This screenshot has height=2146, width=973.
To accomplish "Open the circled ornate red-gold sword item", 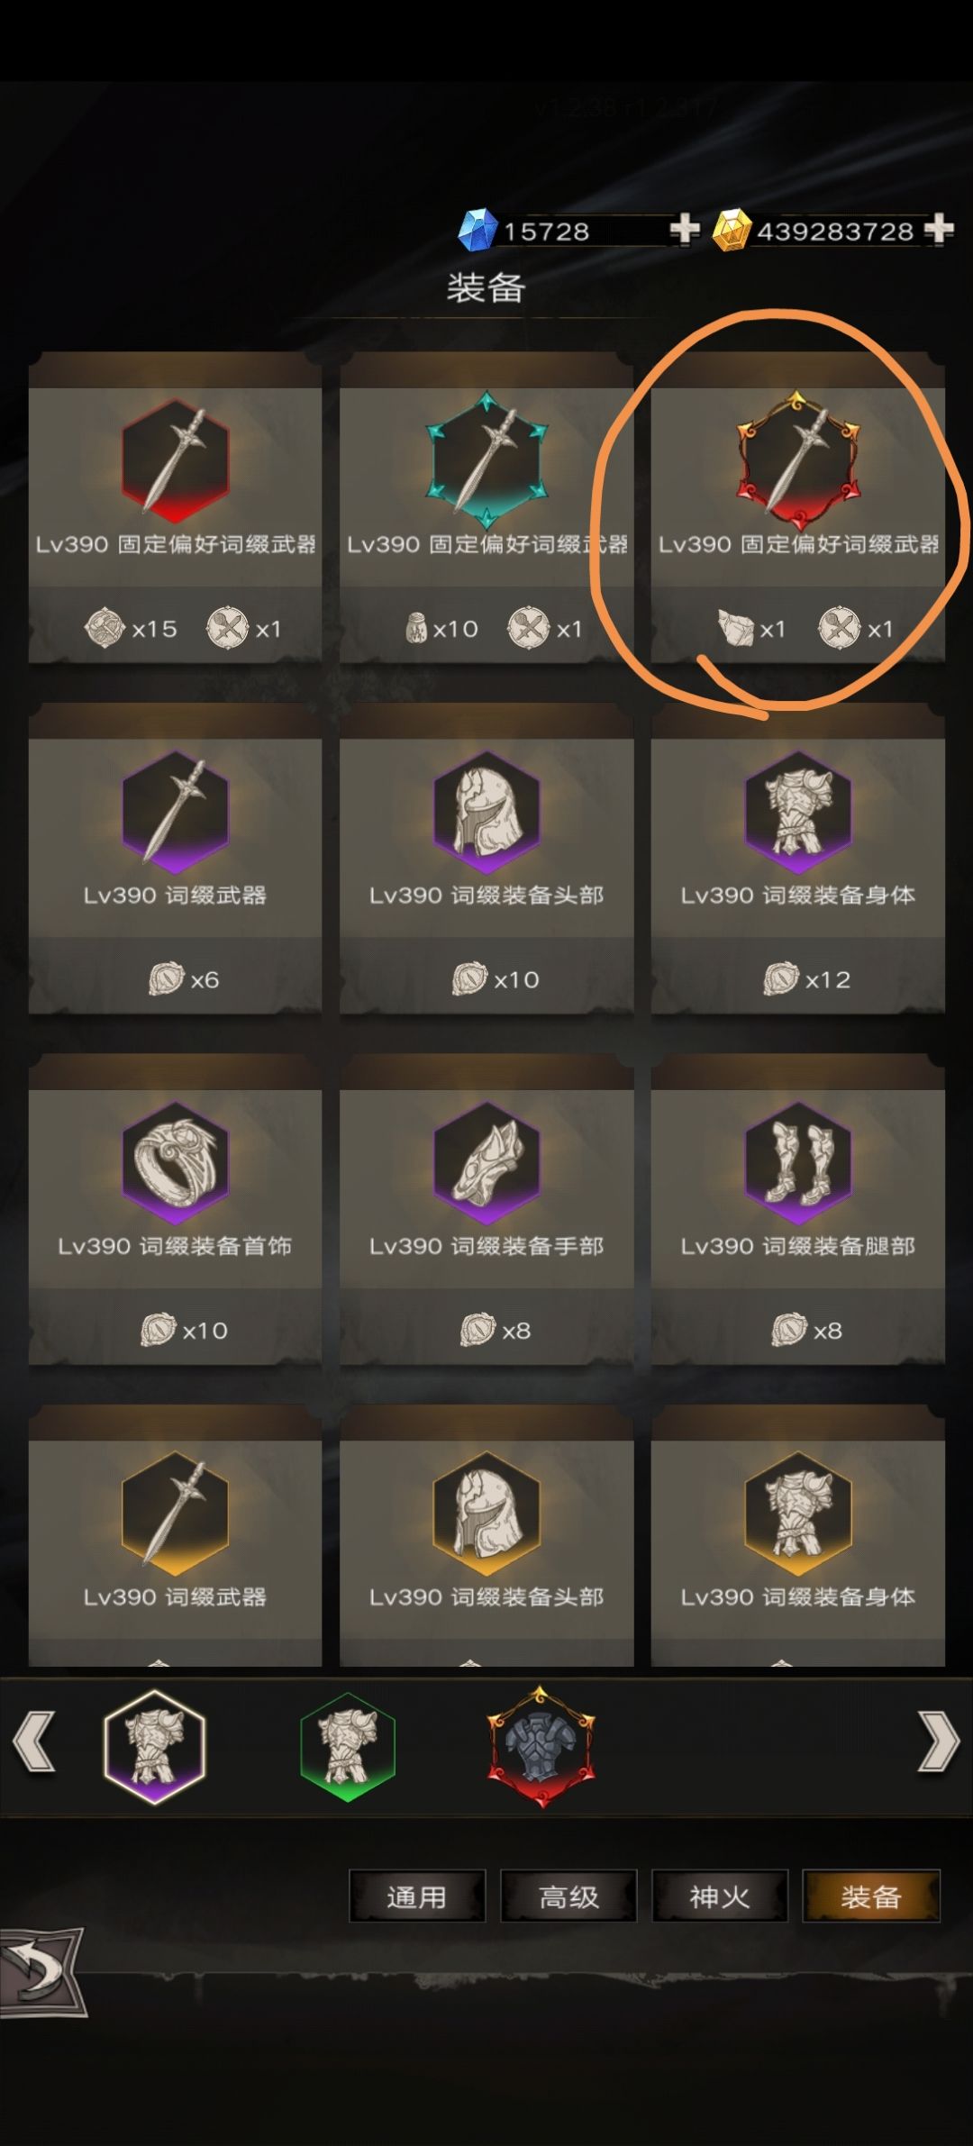I will point(797,455).
